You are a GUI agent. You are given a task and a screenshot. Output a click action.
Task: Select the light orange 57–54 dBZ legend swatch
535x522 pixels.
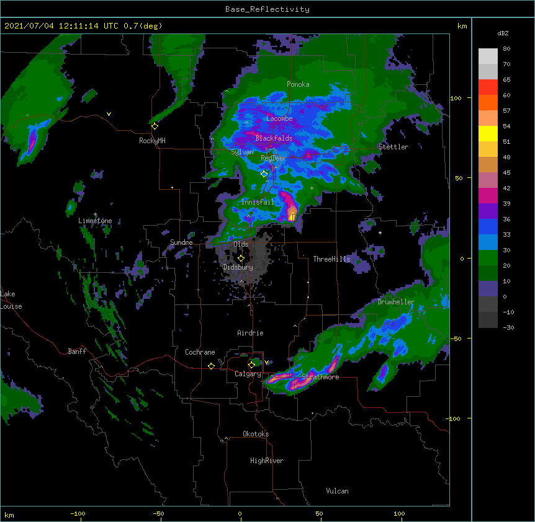(x=488, y=118)
